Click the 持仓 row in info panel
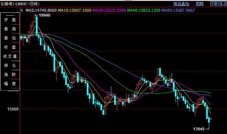 tap(10, 66)
